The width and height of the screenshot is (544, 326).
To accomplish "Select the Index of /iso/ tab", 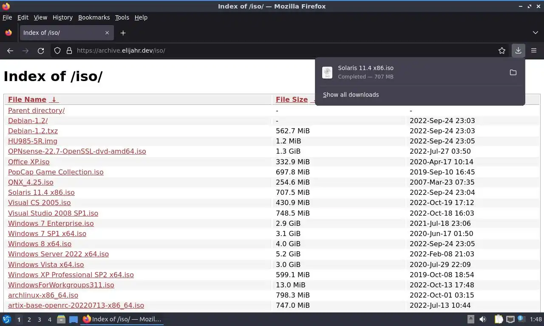I will 66,33.
